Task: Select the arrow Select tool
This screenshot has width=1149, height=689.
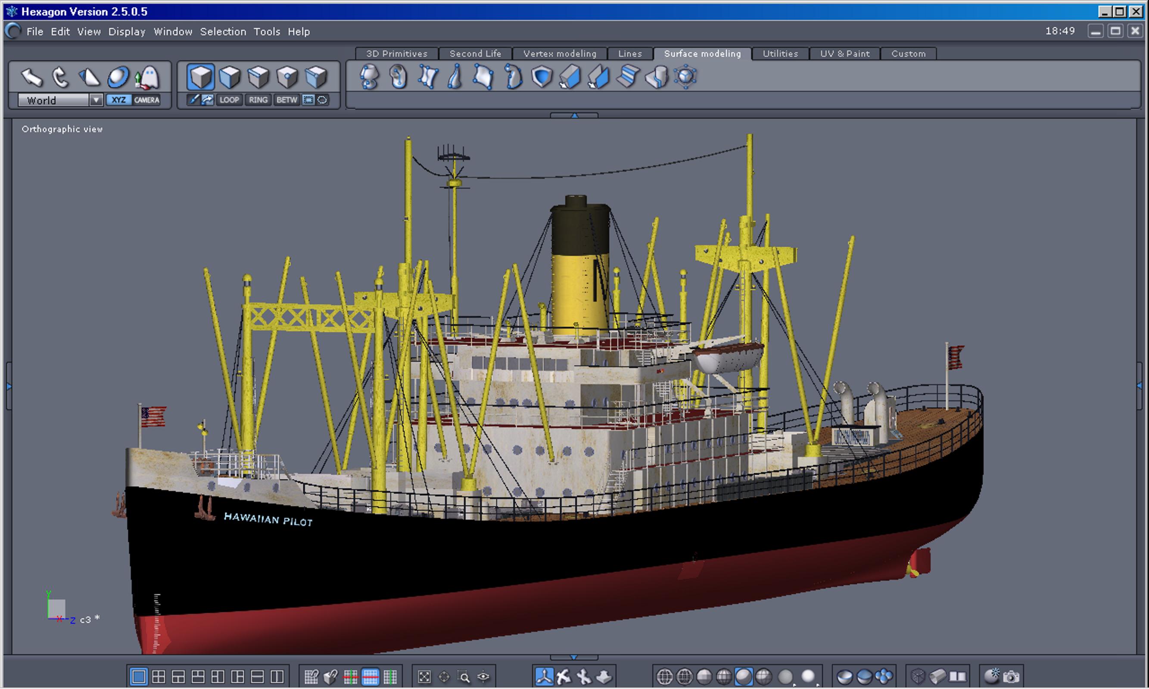Action: [x=31, y=77]
